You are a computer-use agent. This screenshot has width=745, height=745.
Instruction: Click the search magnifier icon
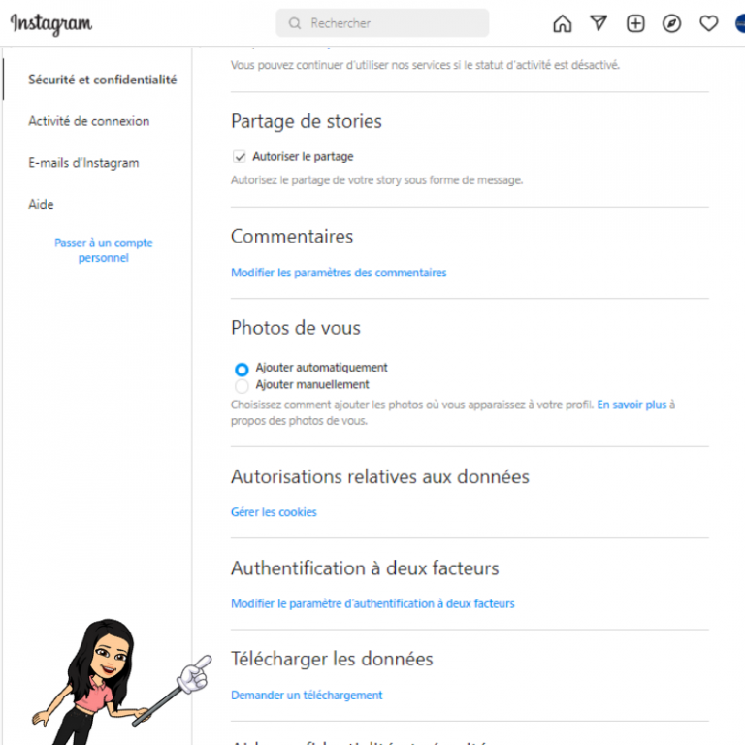(x=295, y=23)
